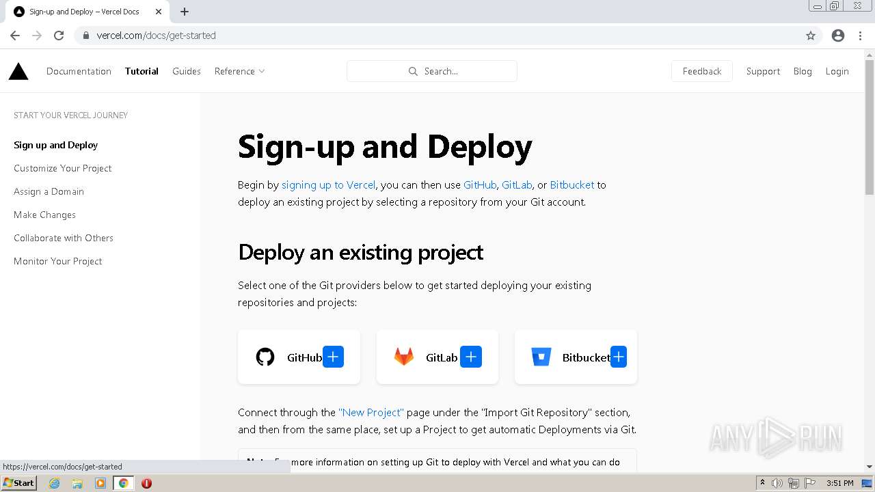Click START YOUR VERCEL JOURNEY sidebar label
This screenshot has width=875, height=492.
coord(70,115)
